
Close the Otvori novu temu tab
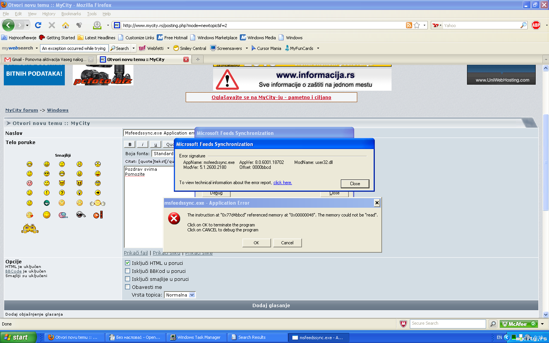pyautogui.click(x=186, y=59)
